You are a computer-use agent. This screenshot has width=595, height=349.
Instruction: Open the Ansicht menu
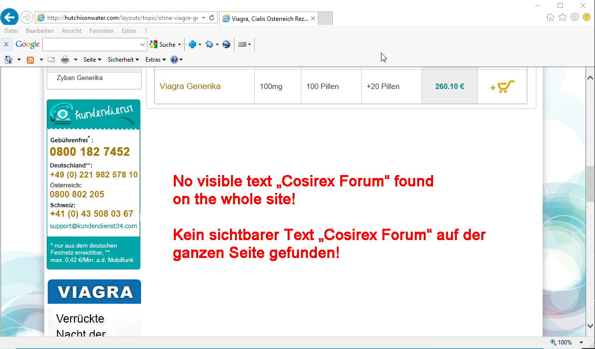(x=72, y=31)
